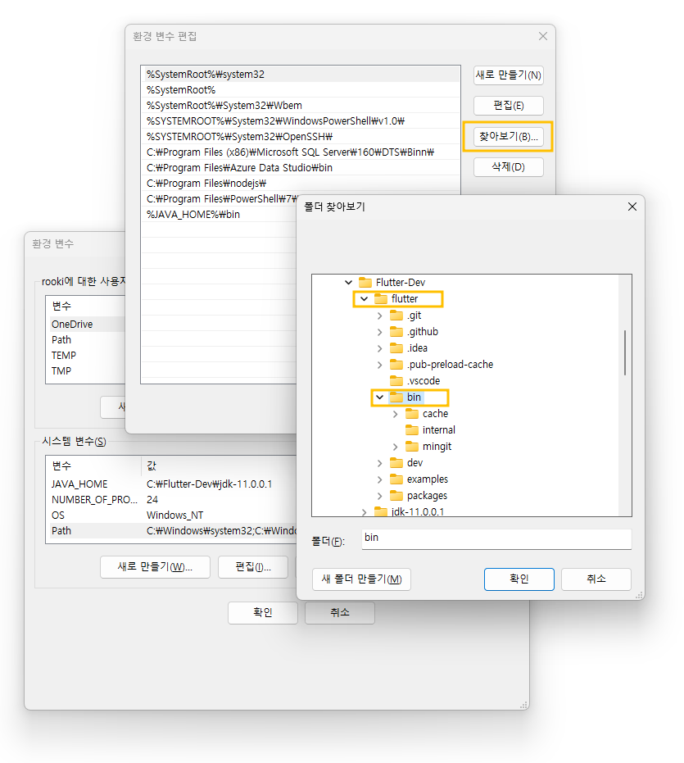Open 찾아보기(B)... browse button

(x=509, y=136)
